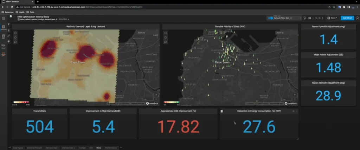This screenshot has height=150, width=360.
Task: Open the filter panel funnel icon
Action: [x=9, y=24]
